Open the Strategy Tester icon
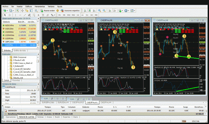209x124 pixels. click(x=36, y=11)
